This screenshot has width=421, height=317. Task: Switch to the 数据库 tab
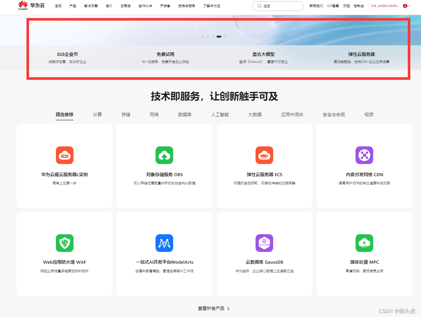click(x=185, y=115)
